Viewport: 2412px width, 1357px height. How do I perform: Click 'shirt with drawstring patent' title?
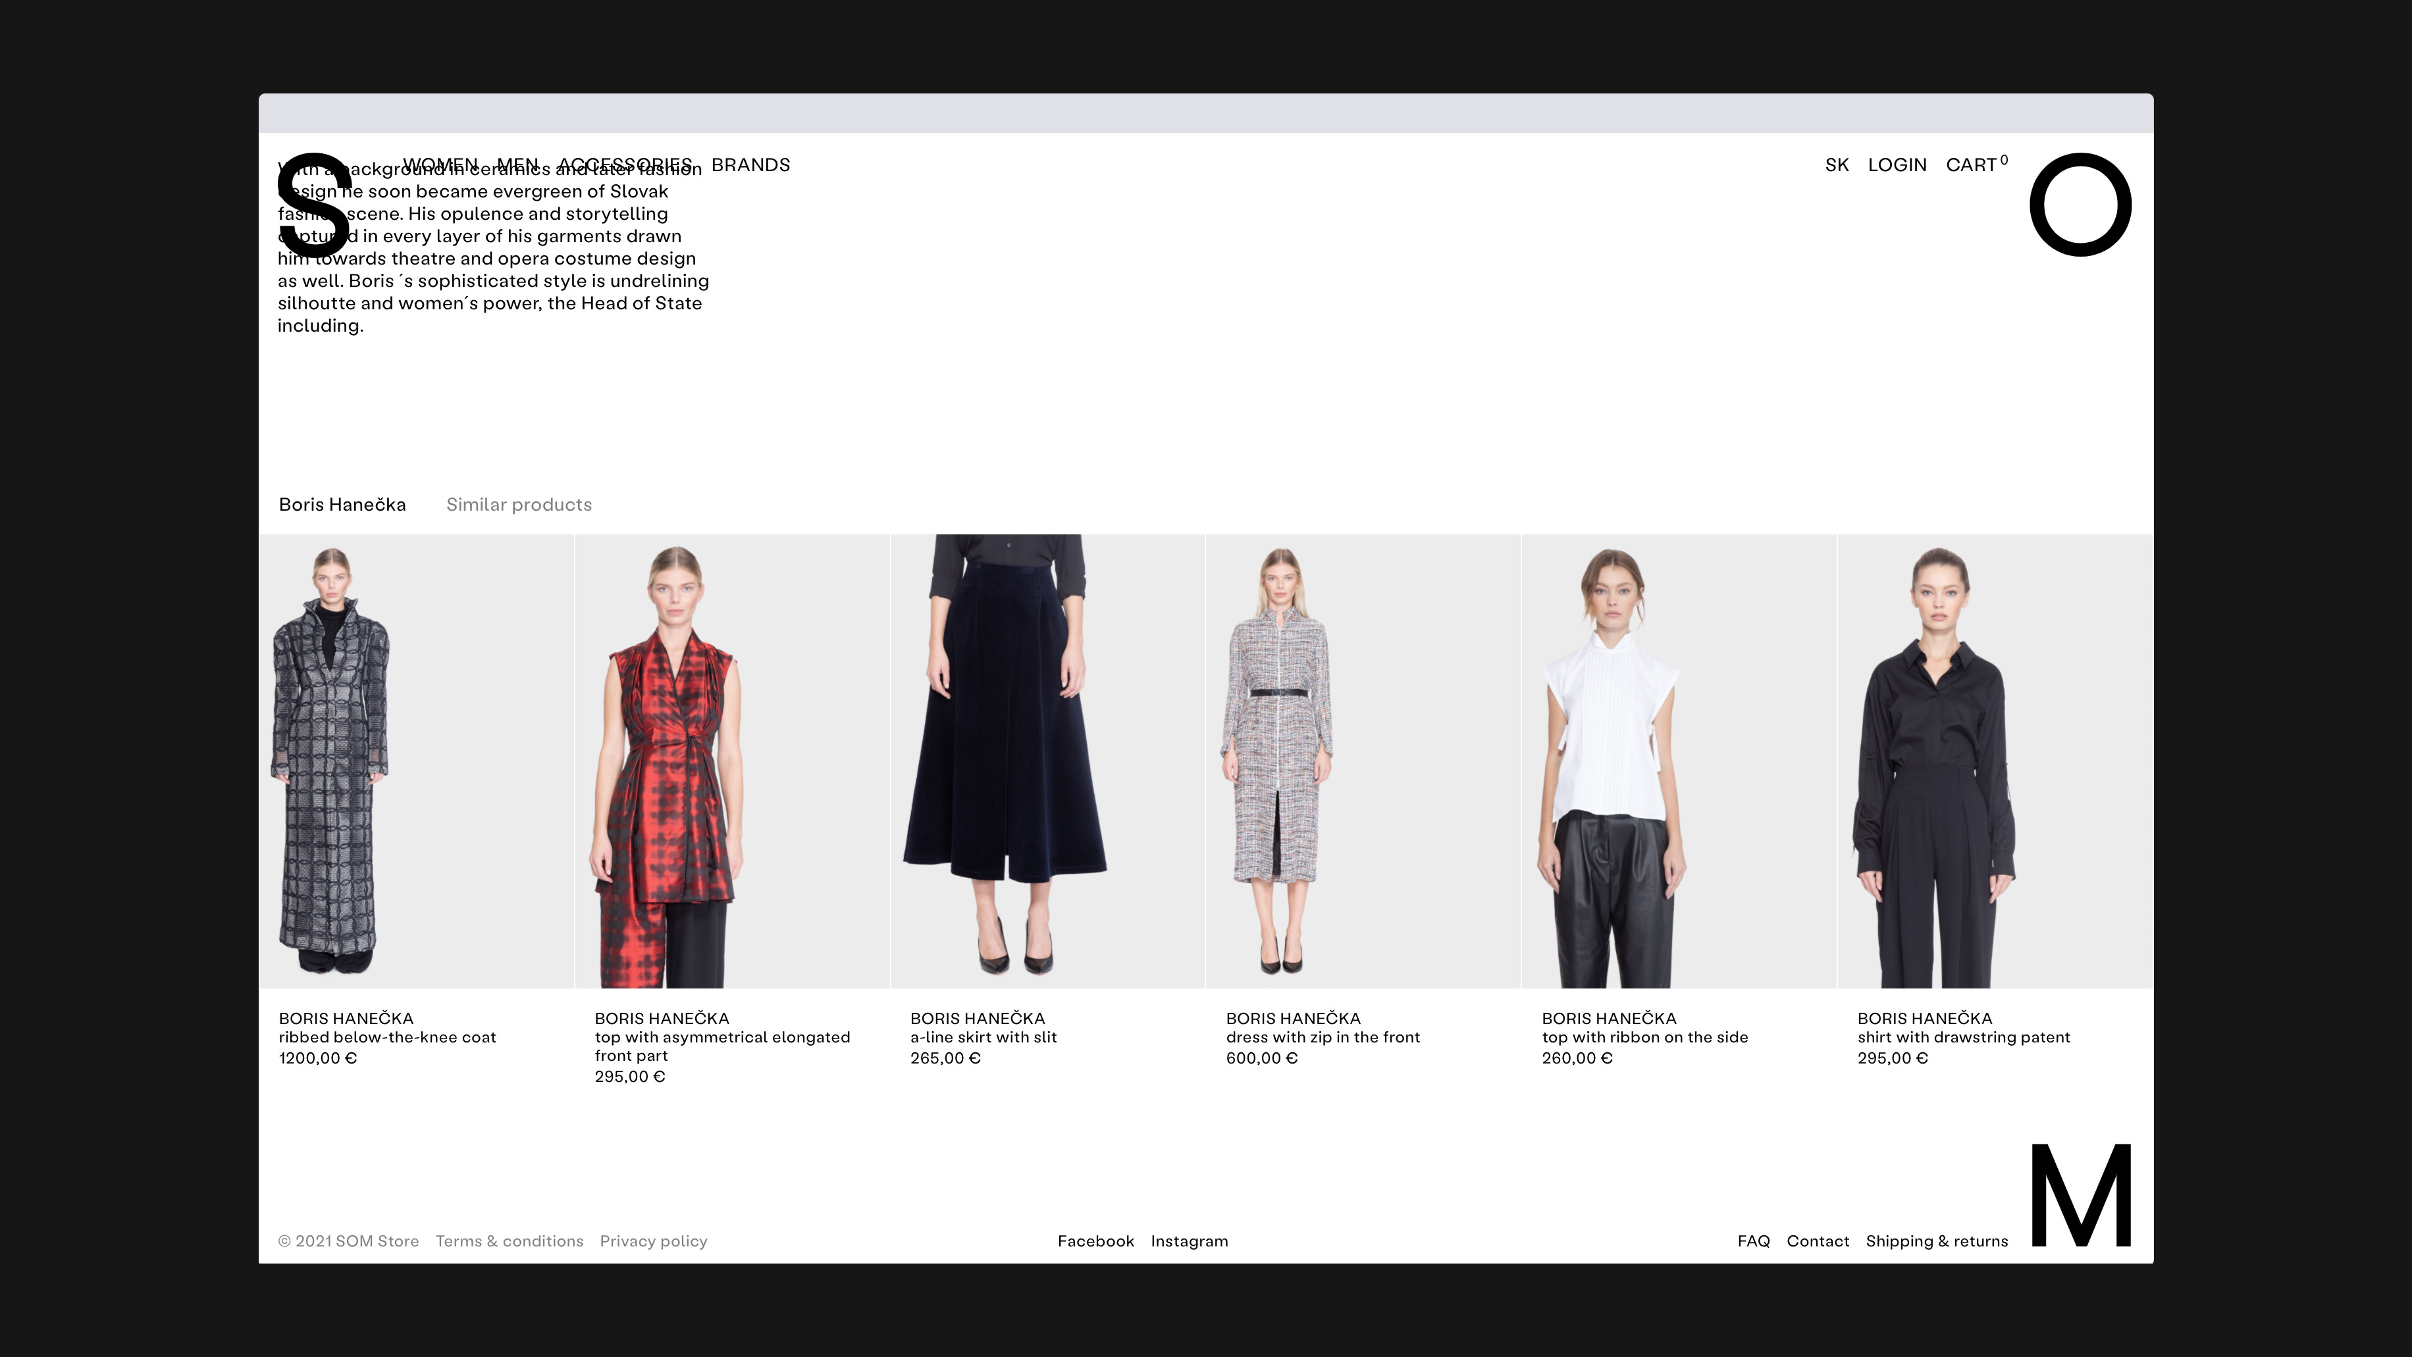[1964, 1037]
